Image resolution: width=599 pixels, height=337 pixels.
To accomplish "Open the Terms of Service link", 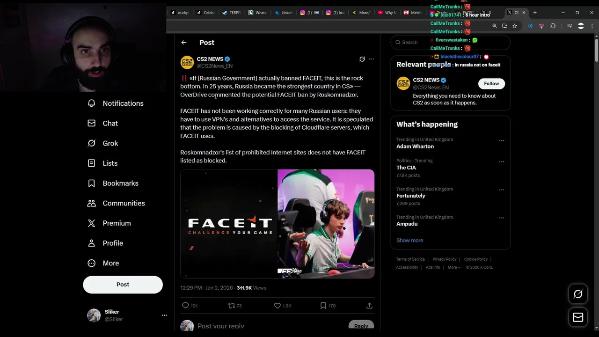I will pyautogui.click(x=410, y=259).
